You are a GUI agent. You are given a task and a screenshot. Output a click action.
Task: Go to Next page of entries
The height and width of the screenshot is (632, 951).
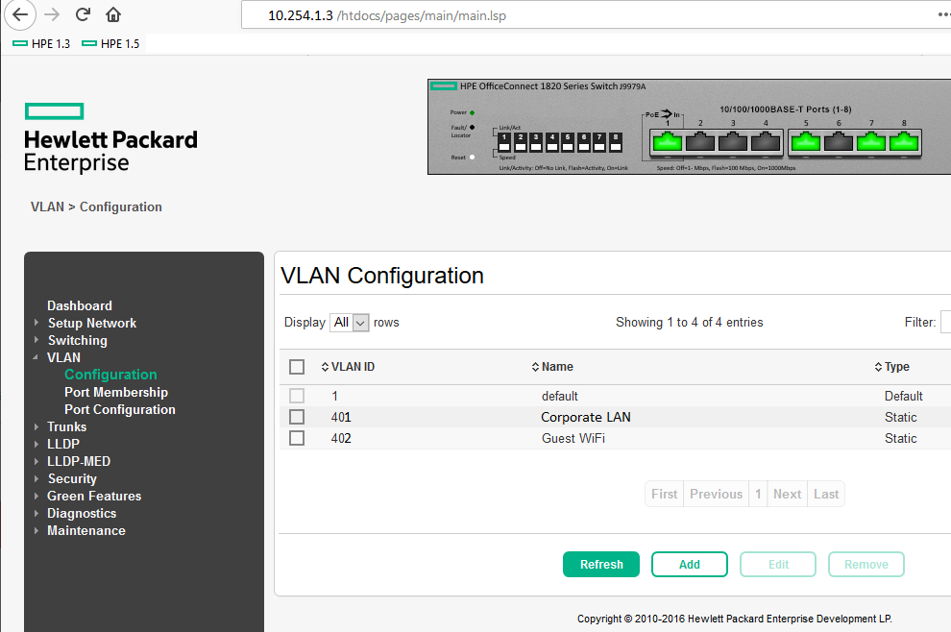coord(788,494)
